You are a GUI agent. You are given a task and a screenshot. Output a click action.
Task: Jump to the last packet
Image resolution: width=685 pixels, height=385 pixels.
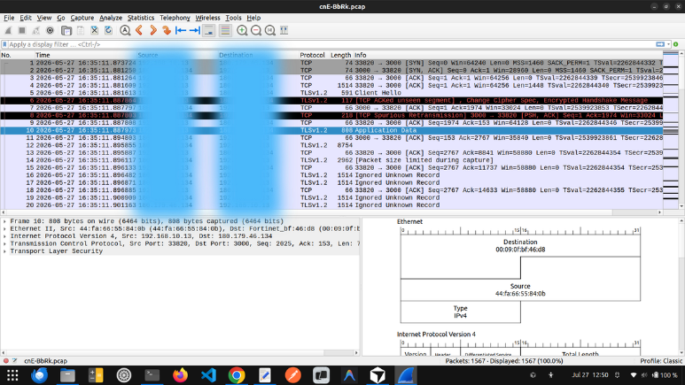(195, 30)
